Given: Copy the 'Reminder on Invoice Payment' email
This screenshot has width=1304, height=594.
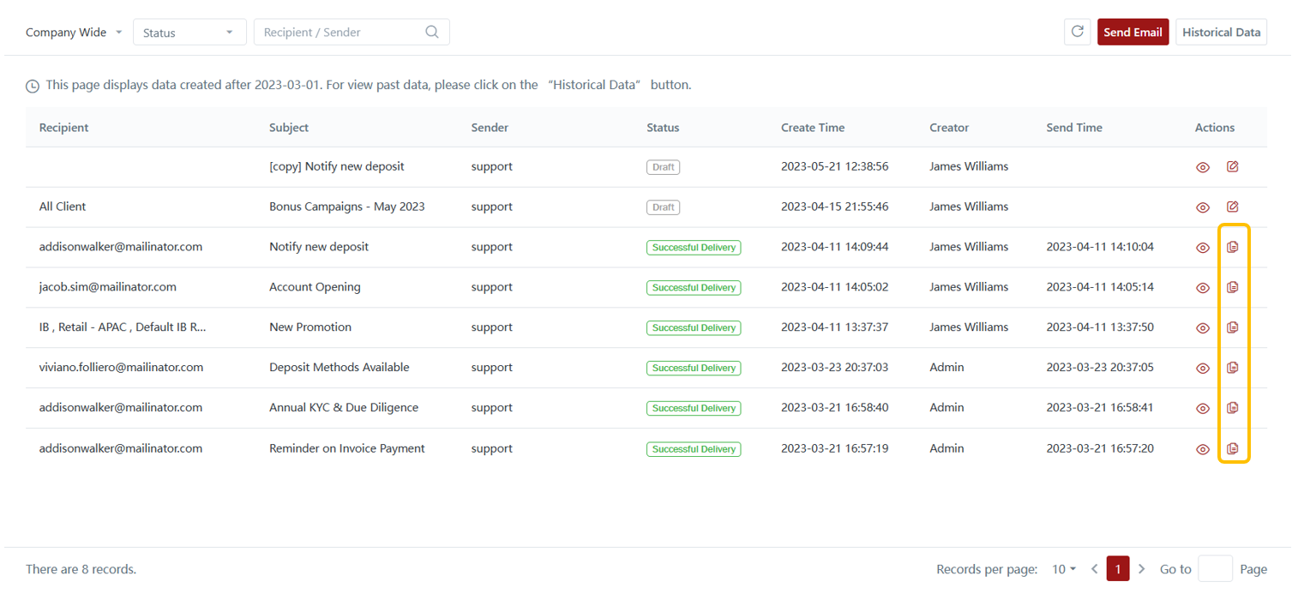Looking at the screenshot, I should click(x=1233, y=448).
